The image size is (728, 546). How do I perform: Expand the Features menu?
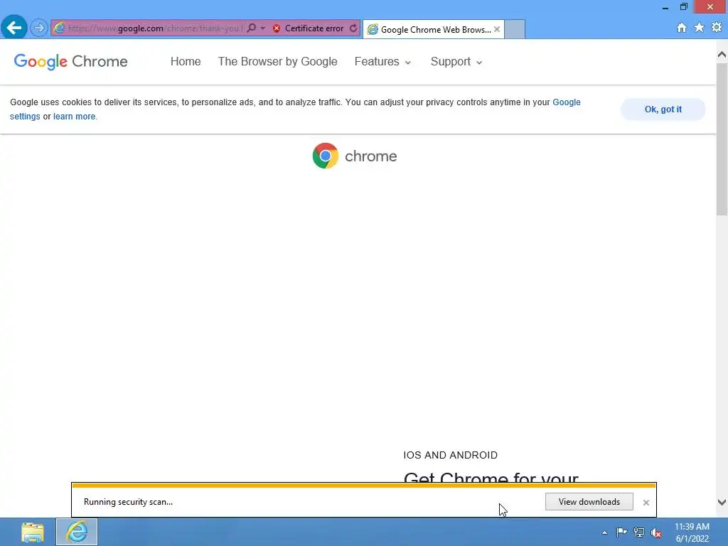[x=382, y=62]
